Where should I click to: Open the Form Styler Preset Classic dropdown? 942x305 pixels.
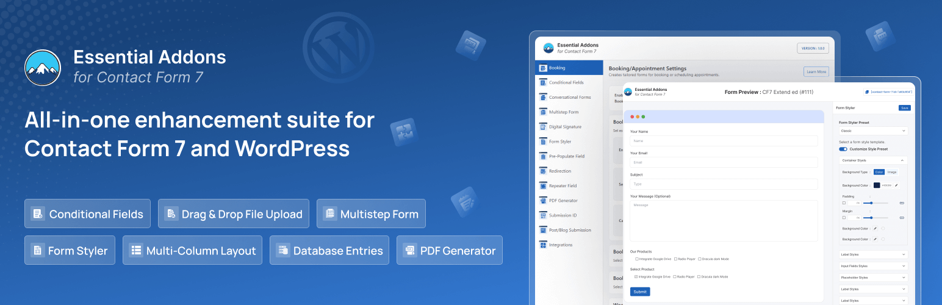(873, 131)
